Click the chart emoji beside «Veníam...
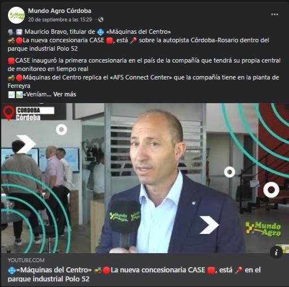This screenshot has height=287, width=289. point(19,95)
